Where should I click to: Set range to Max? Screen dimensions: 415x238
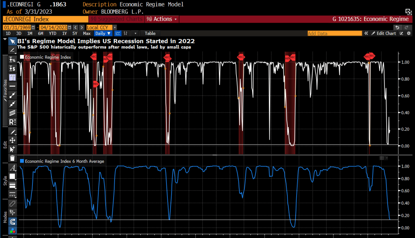(86, 33)
